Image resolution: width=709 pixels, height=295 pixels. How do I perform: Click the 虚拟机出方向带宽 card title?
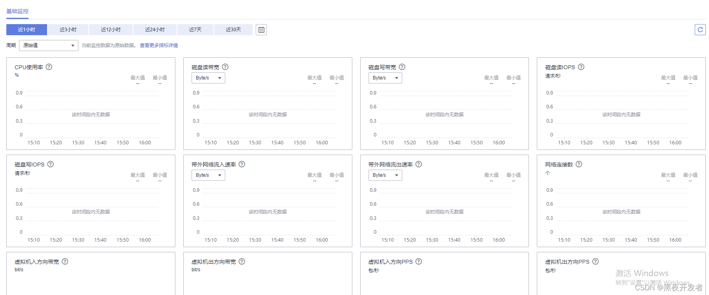[x=214, y=262]
